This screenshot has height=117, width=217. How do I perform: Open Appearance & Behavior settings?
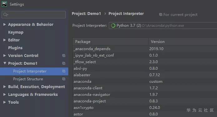pos(31,25)
